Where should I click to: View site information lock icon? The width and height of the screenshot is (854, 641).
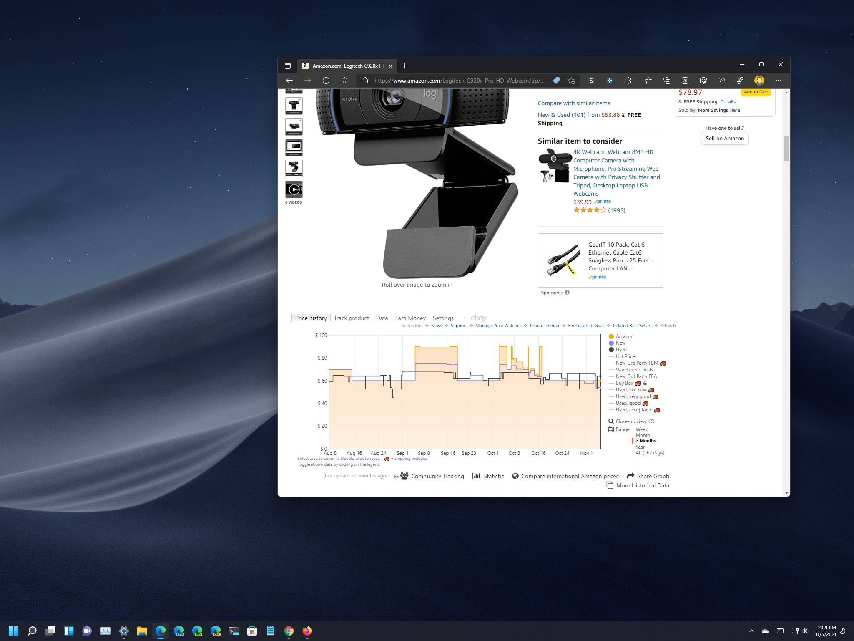[365, 81]
